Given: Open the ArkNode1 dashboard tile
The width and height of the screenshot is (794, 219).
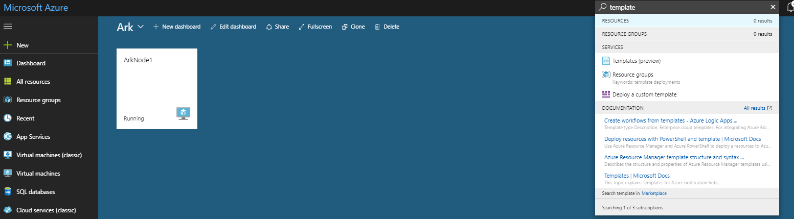Looking at the screenshot, I should 157,89.
